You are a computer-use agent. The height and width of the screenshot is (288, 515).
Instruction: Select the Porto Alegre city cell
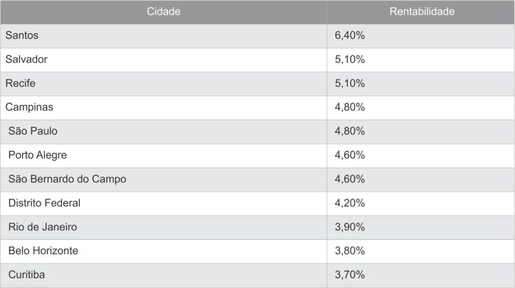point(38,155)
